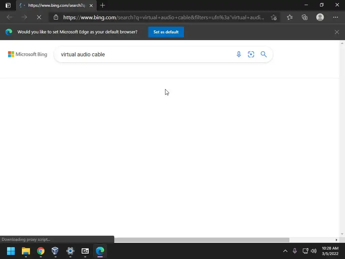View site information lock icon

(56, 17)
